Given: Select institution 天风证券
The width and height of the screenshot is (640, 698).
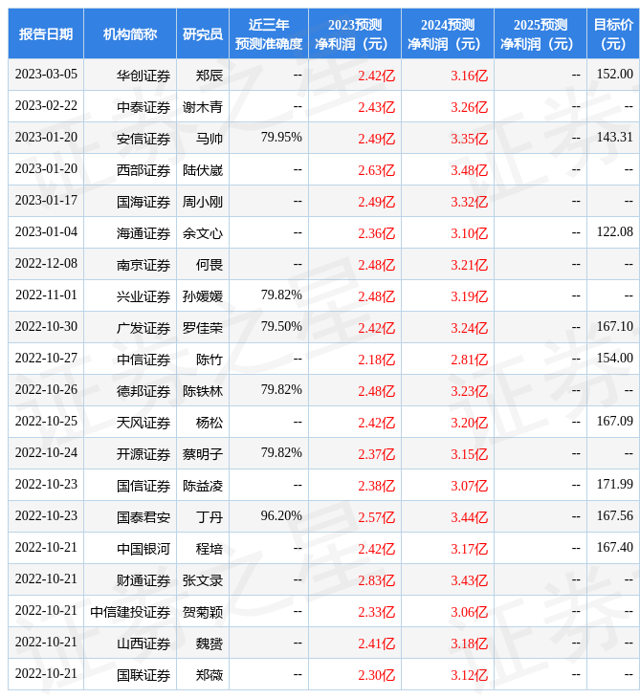Looking at the screenshot, I should coord(143,423).
